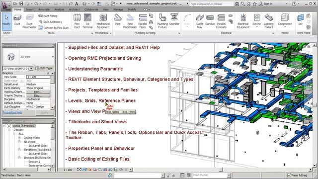Click Edit for Visibility/Graphics overrides
Viewport: 318px width, 179px height.
tap(38, 91)
